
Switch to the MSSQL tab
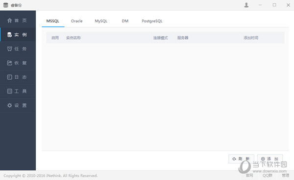tap(53, 21)
